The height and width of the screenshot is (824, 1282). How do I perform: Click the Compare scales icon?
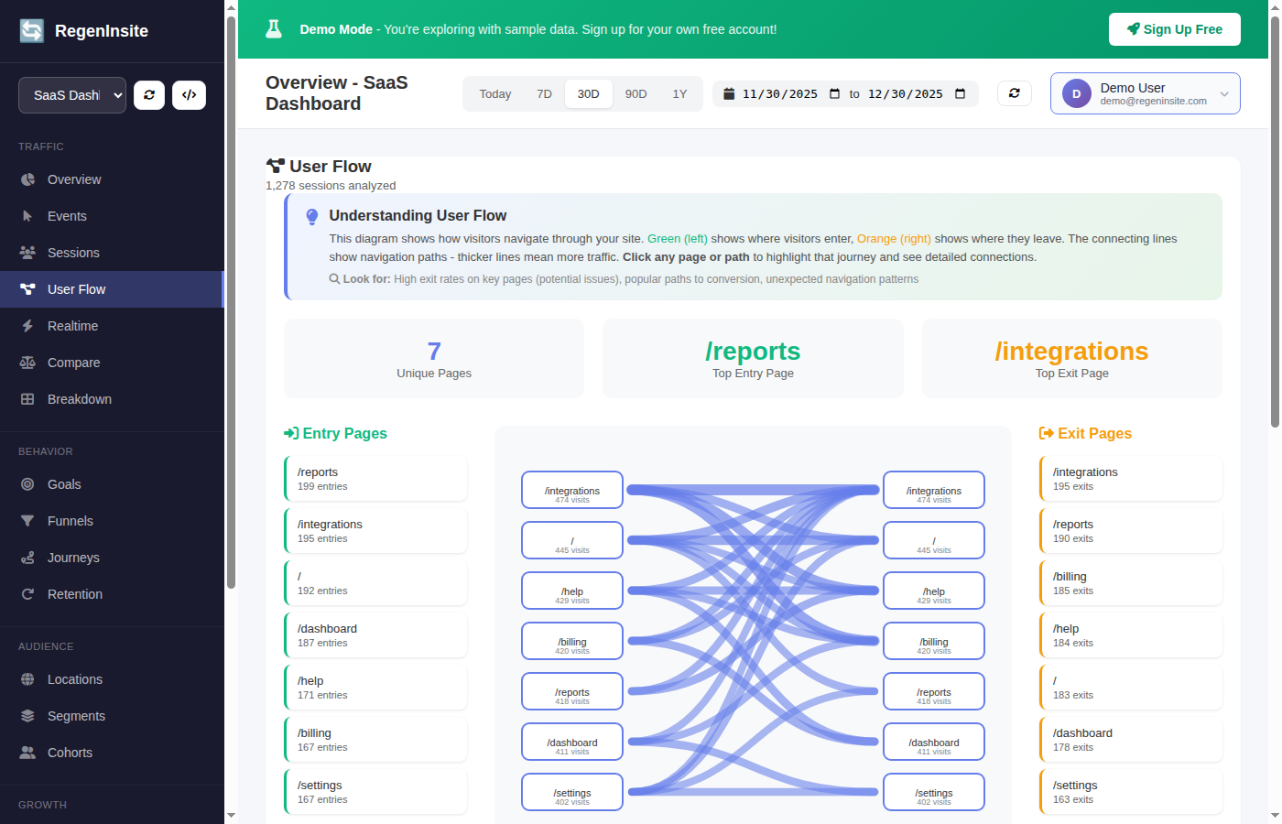click(x=28, y=363)
